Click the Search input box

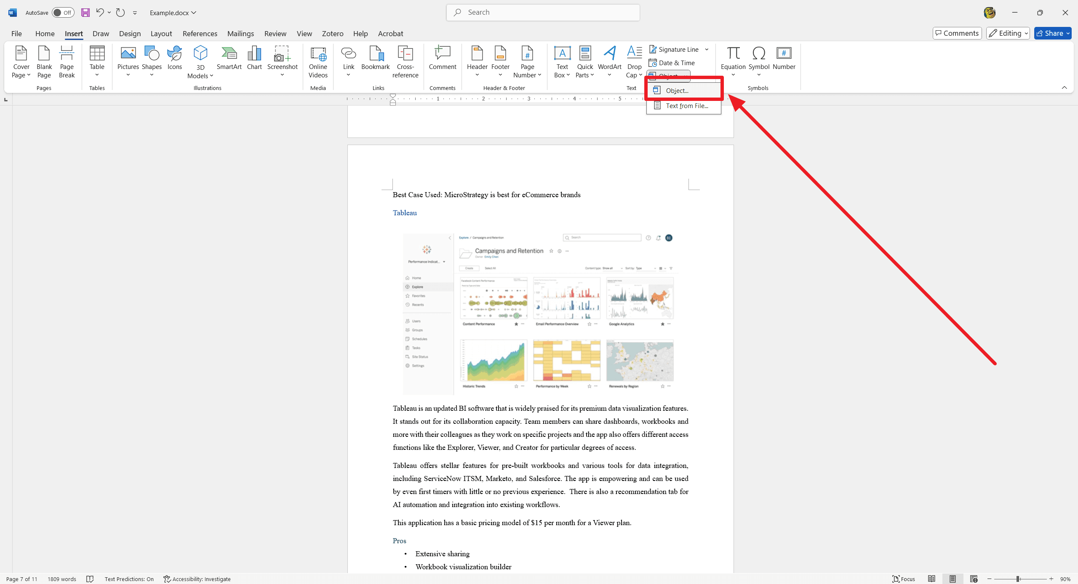[543, 13]
